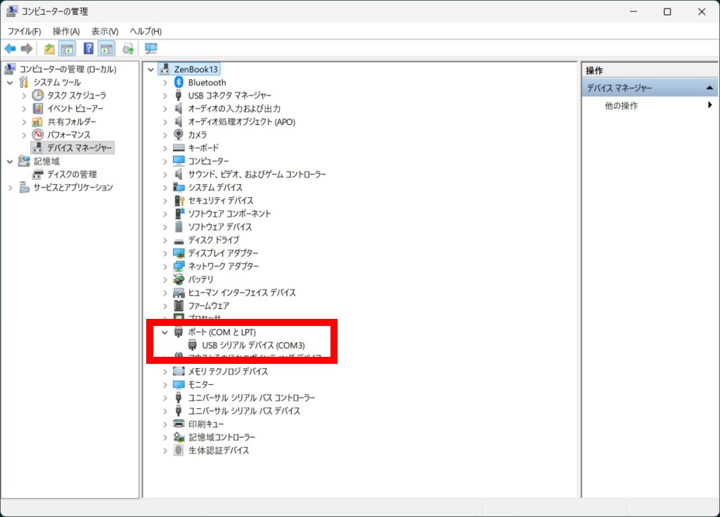Screen dimensions: 720x517
Task: Toggle the console tree show/hide toolbar button
Action: point(67,48)
